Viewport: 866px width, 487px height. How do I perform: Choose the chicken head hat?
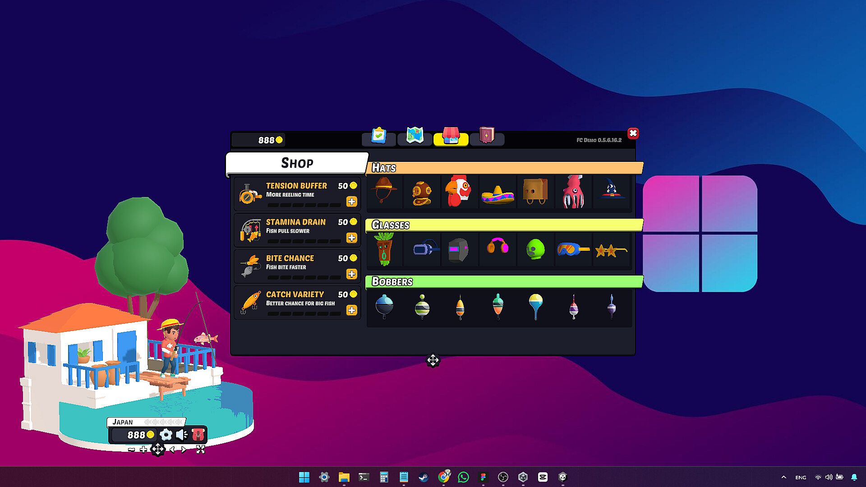458,192
